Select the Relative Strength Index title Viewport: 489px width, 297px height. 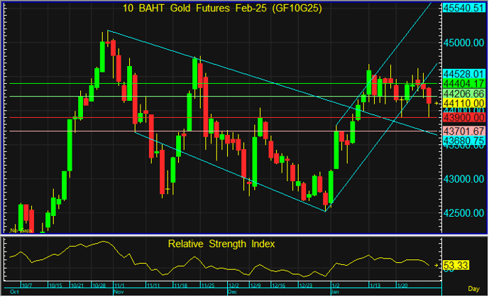tap(221, 244)
